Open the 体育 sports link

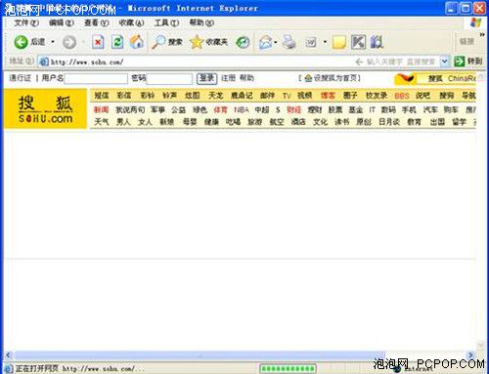220,109
